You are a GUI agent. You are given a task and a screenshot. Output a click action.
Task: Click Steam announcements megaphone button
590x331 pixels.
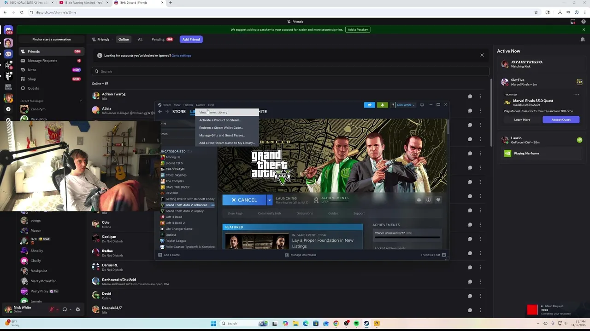(x=369, y=105)
